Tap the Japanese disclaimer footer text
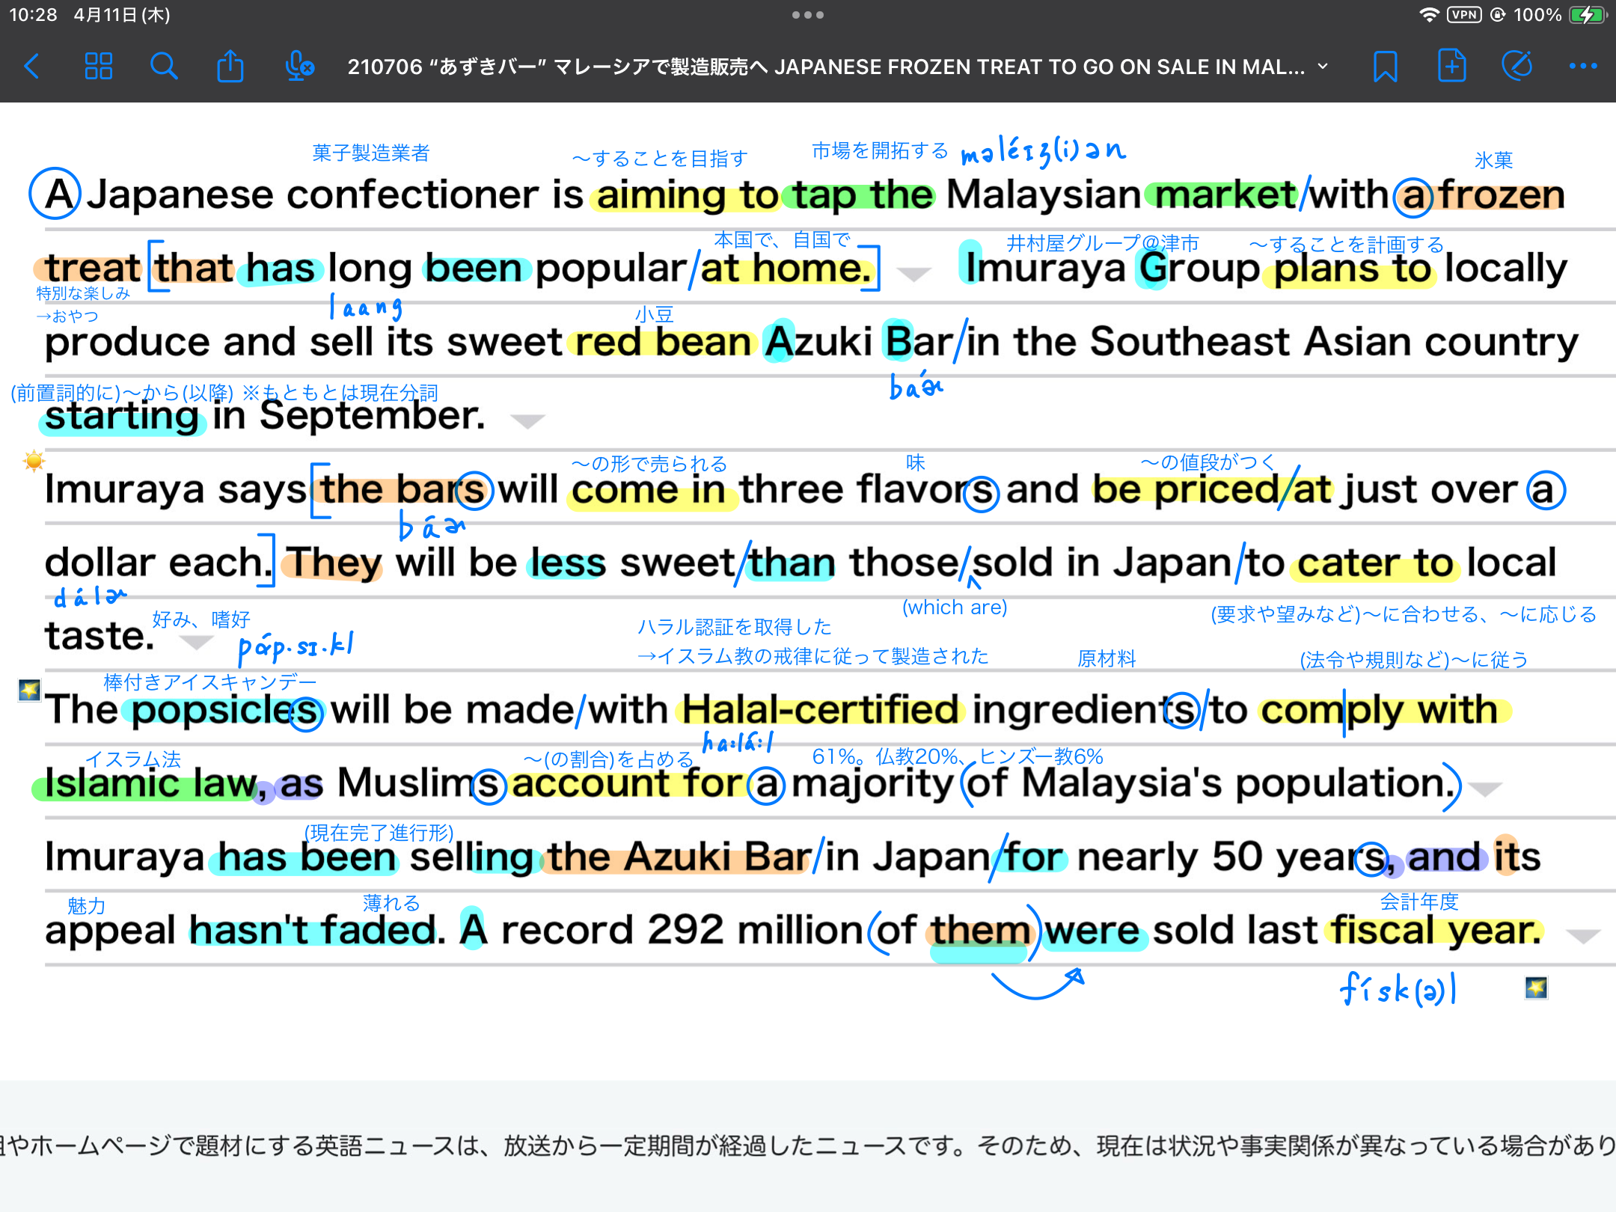The height and width of the screenshot is (1212, 1616). coord(808,1145)
